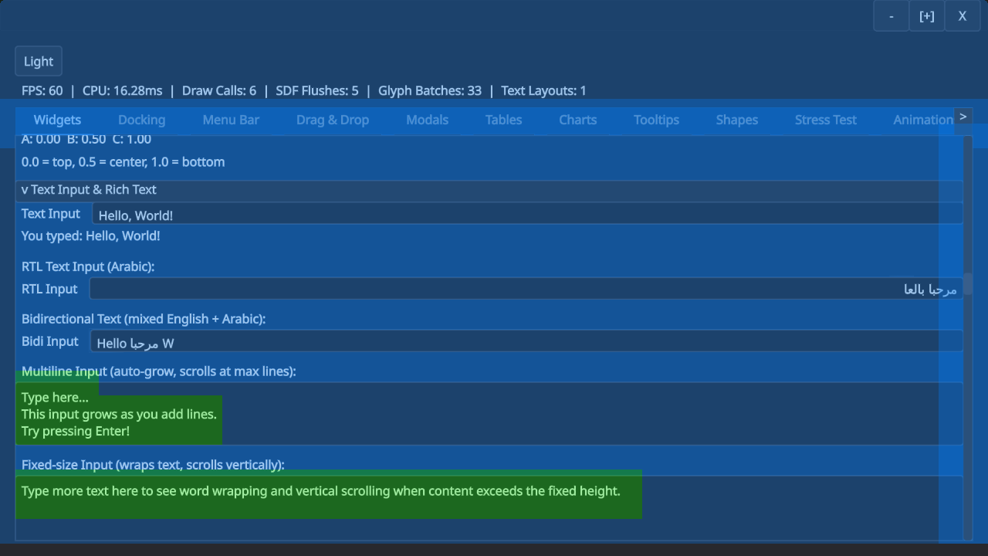Click the window maximize [+] button
Screen dimensions: 988x556
pos(926,15)
